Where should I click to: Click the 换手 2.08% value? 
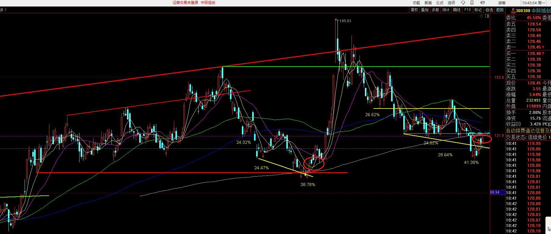pos(535,112)
